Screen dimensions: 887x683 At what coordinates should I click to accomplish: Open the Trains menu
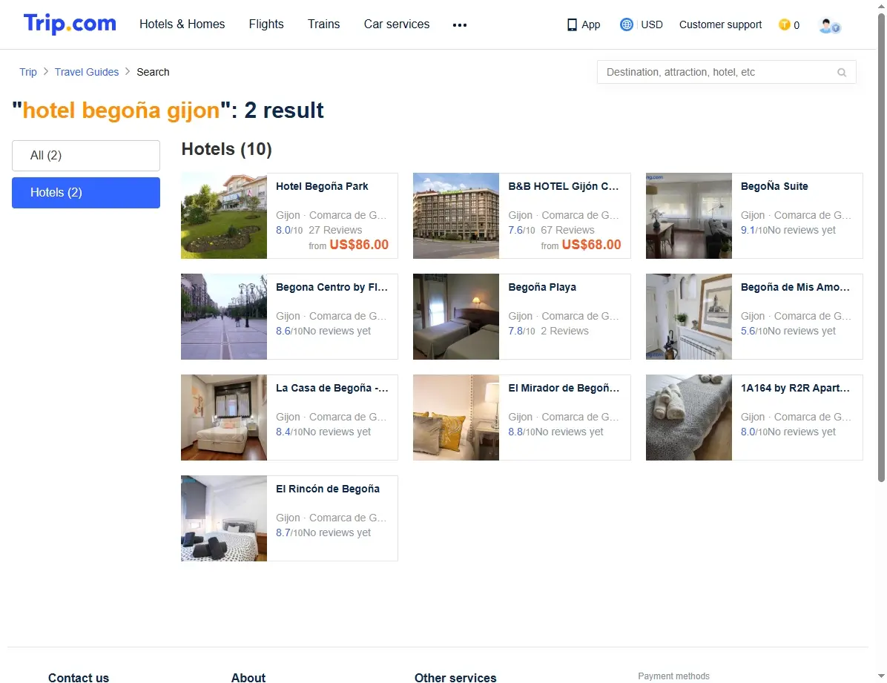[x=323, y=24]
